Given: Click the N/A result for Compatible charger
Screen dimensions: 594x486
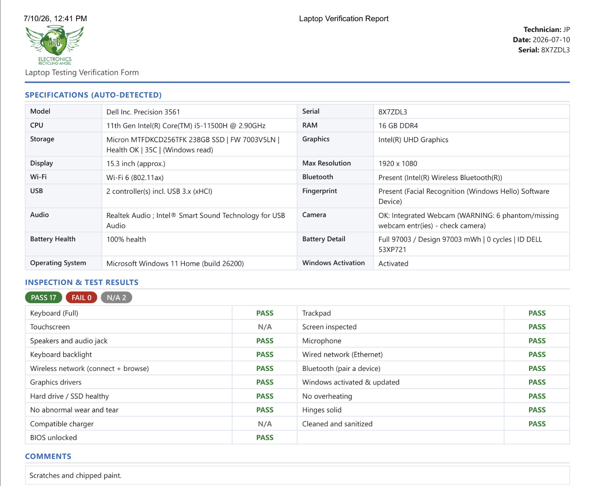Looking at the screenshot, I should click(265, 424).
